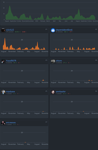Click the #3 rank label on Yusuf007R card
Image resolution: width=98 pixels, height=150 pixels.
click(46, 60)
